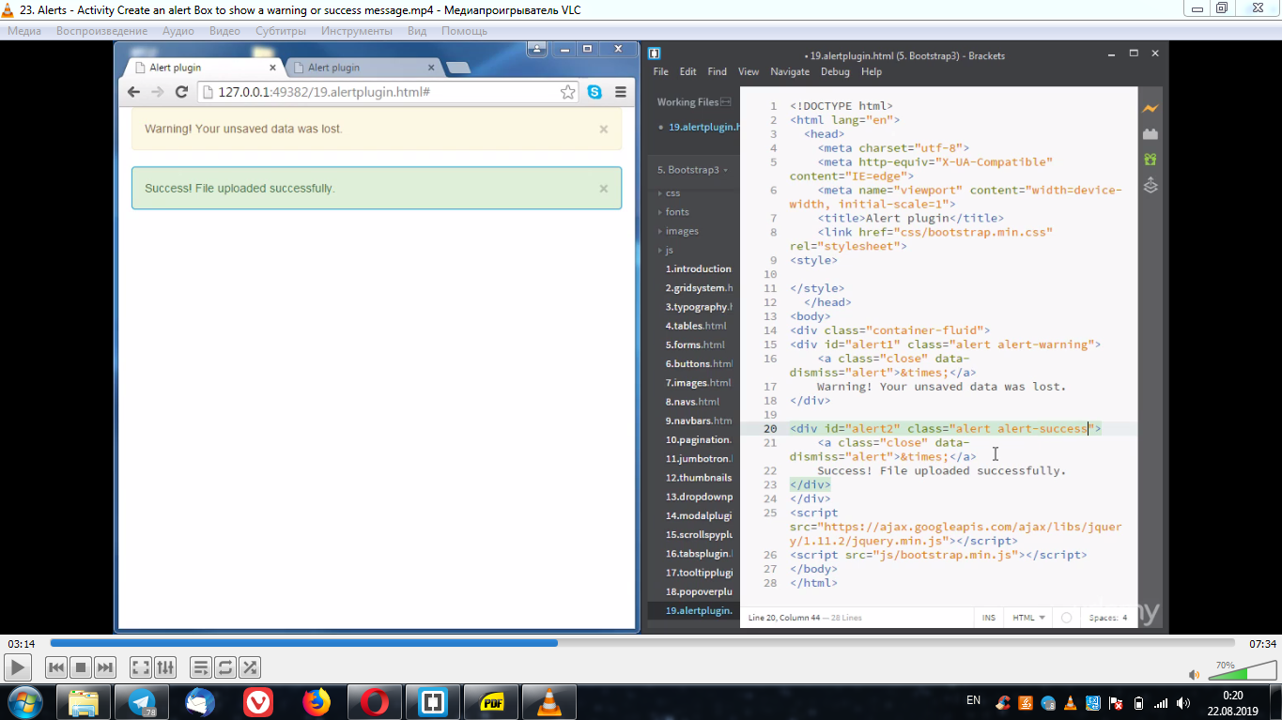This screenshot has width=1282, height=720.
Task: Click the green gift icon in Brackets
Action: point(1151,160)
